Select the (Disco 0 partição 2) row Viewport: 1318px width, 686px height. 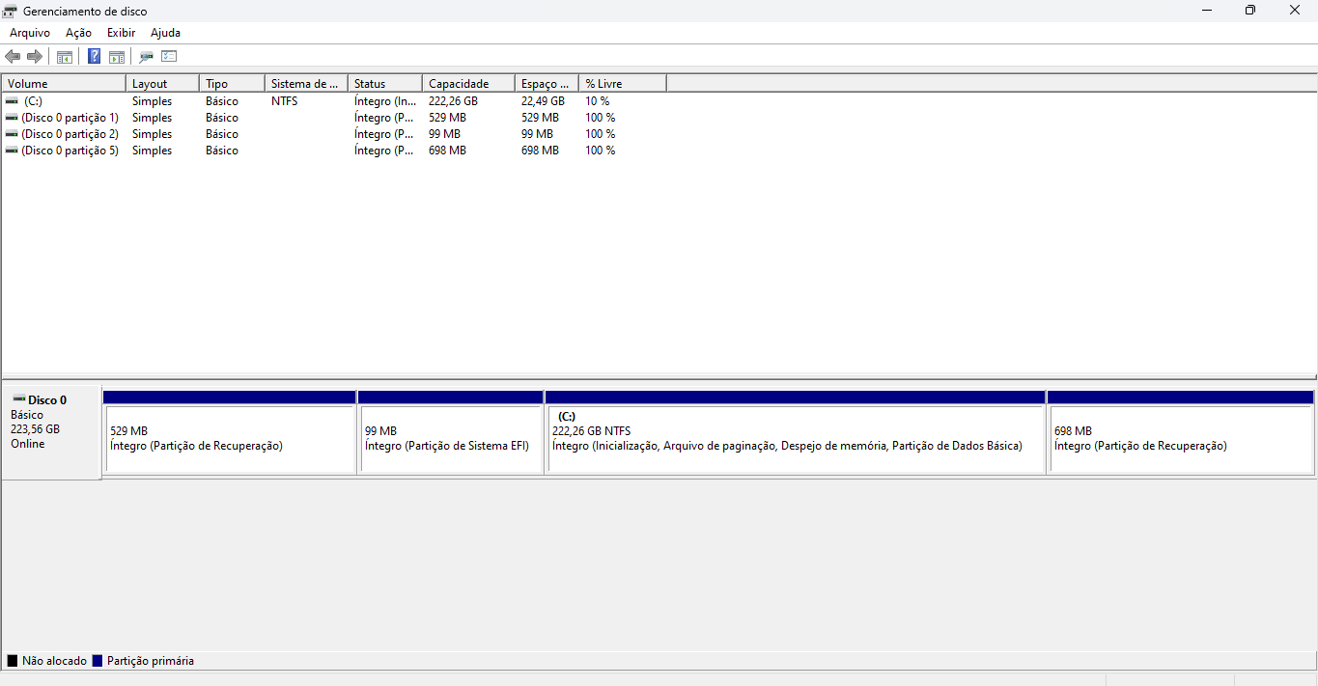point(334,134)
